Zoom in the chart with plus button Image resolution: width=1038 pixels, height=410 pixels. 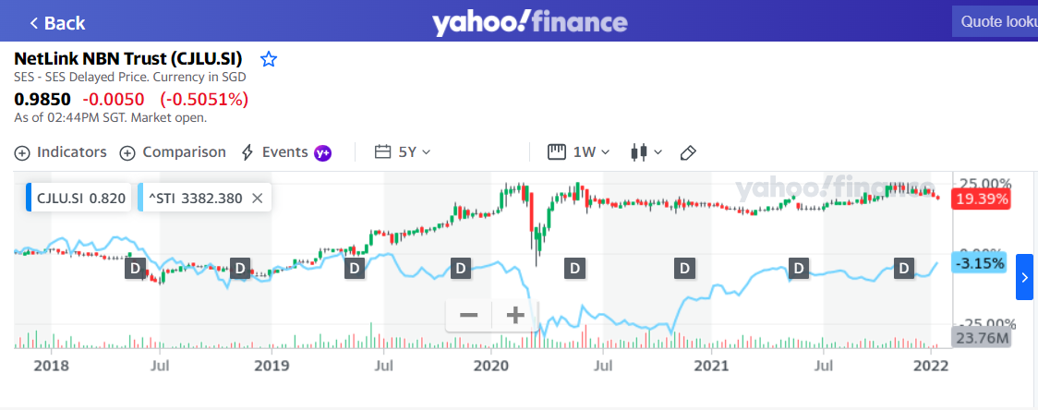515,316
